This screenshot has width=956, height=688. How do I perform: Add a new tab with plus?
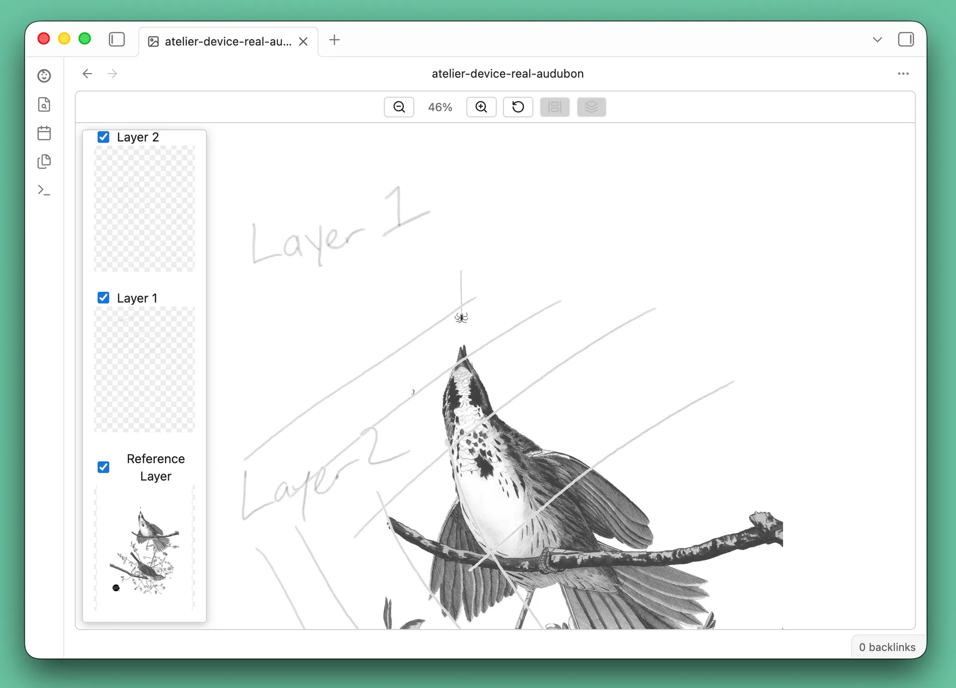click(x=334, y=40)
